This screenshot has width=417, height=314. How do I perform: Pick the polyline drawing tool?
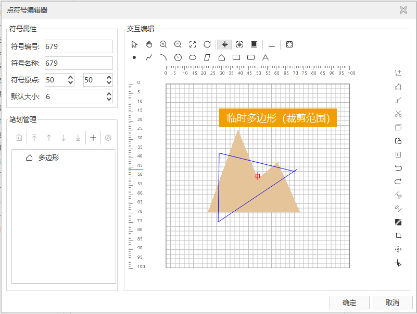click(149, 57)
